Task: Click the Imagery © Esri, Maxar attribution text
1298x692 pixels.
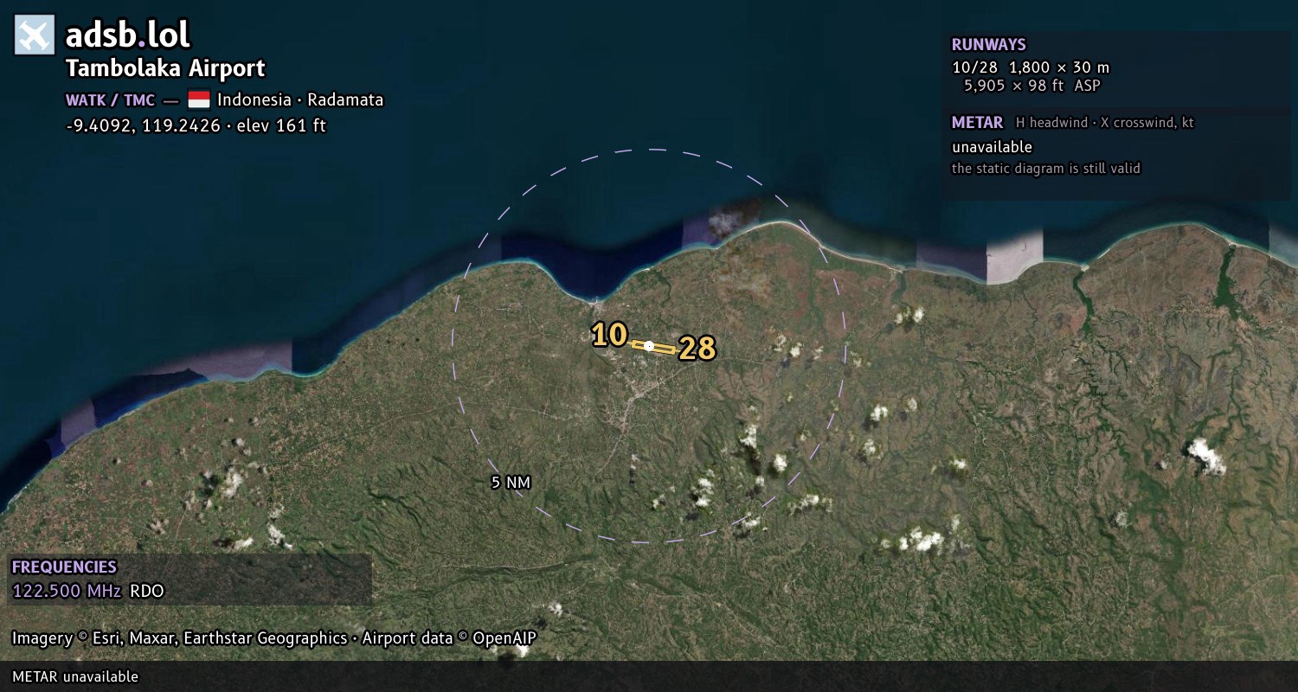Action: [x=179, y=638]
